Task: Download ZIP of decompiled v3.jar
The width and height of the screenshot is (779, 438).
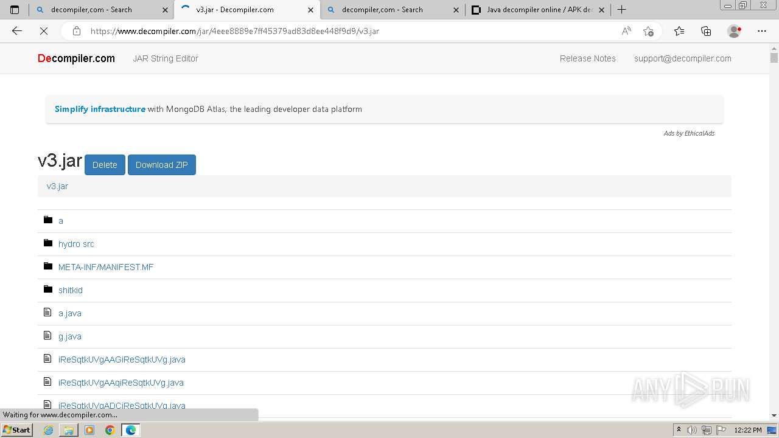Action: [x=162, y=165]
